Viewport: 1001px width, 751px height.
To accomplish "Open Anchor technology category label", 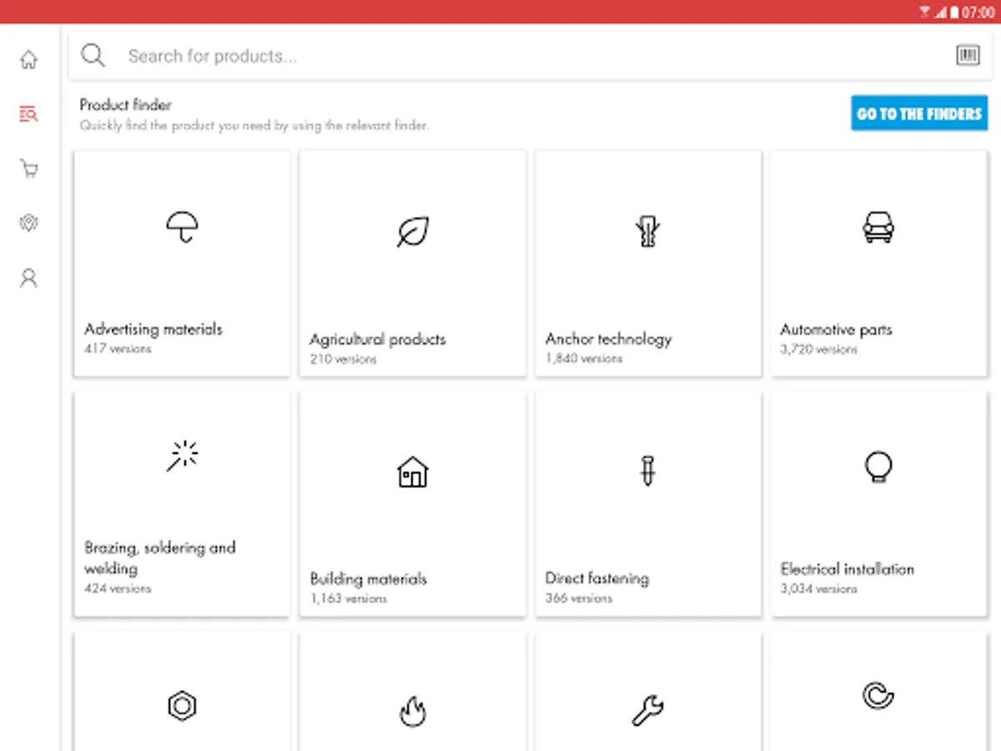I will tap(608, 339).
